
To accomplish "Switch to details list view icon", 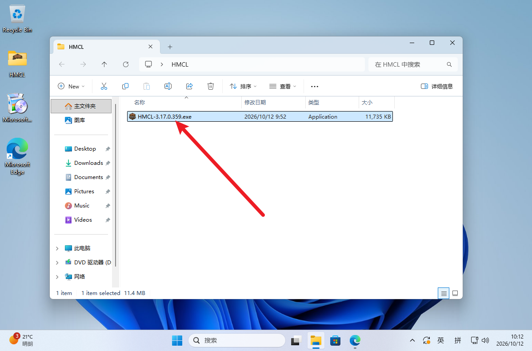I will pos(444,293).
